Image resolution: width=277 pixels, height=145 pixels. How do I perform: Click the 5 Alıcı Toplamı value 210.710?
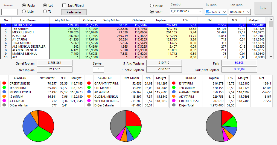164,63
